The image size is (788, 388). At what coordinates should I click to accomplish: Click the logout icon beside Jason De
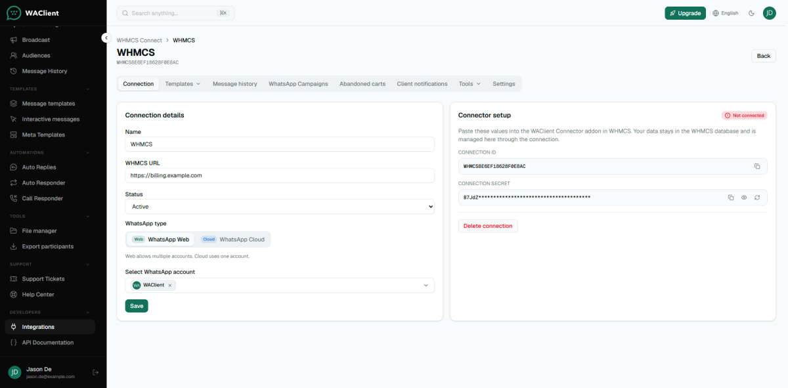tap(95, 372)
